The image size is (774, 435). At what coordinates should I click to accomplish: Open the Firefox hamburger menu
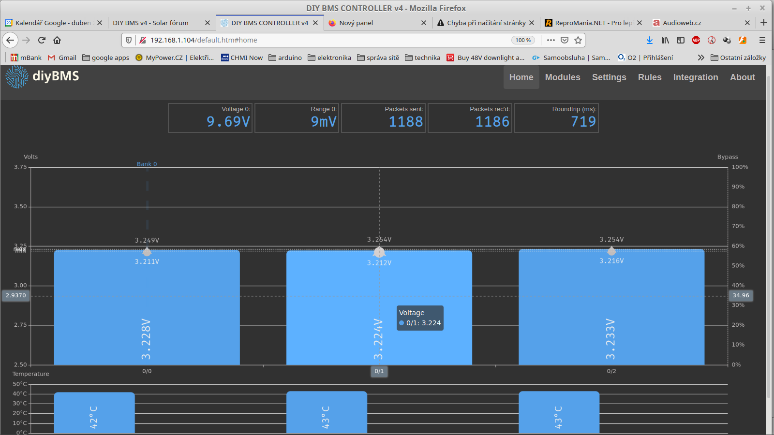coord(762,40)
